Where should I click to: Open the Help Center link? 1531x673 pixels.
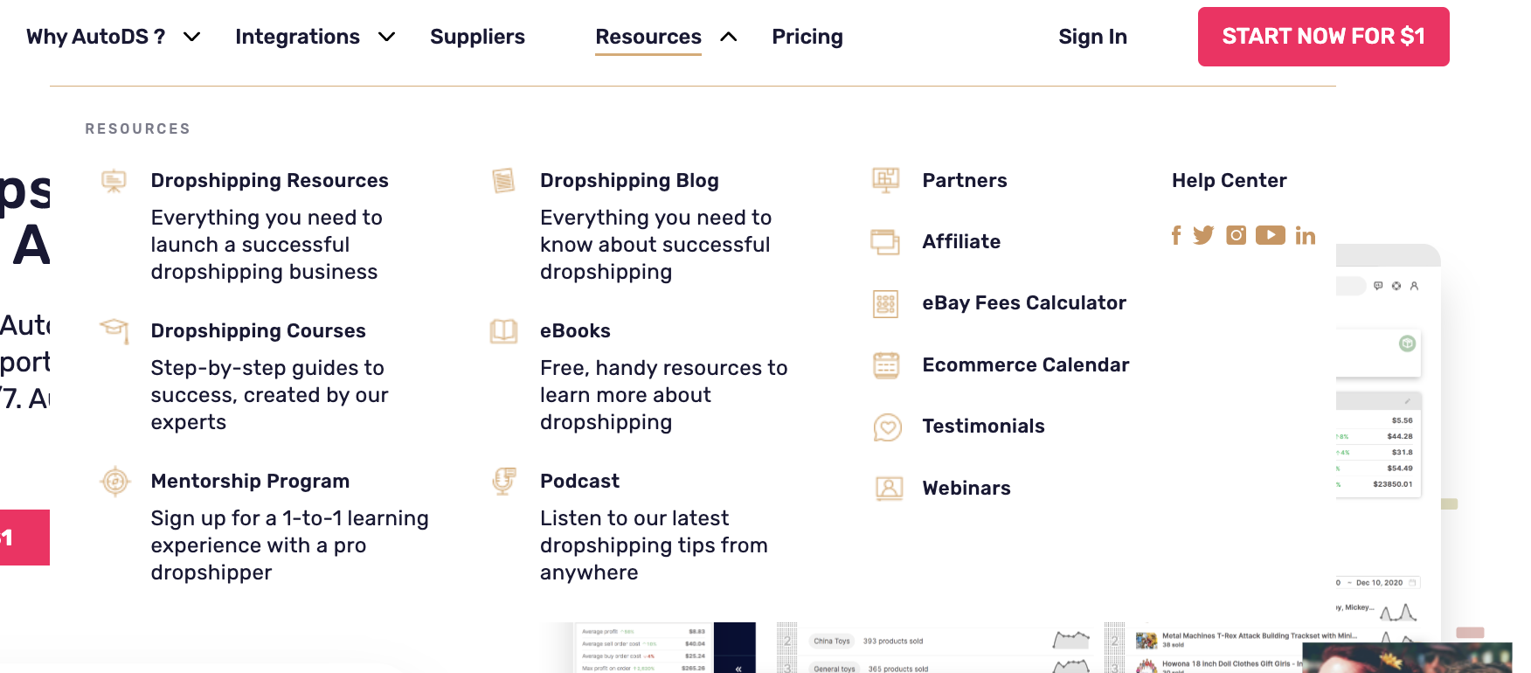[1229, 181]
